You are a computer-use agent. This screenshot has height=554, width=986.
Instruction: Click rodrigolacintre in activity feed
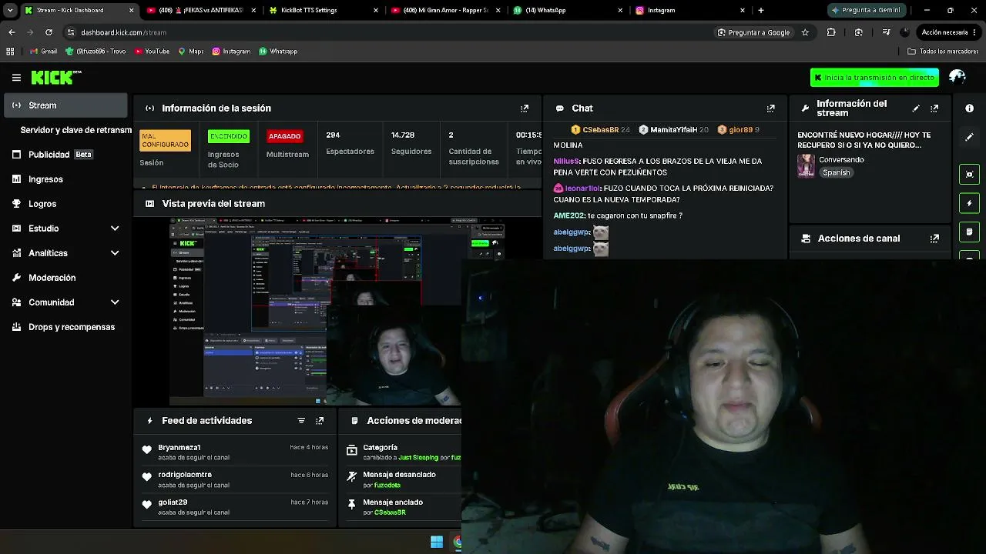coord(185,475)
